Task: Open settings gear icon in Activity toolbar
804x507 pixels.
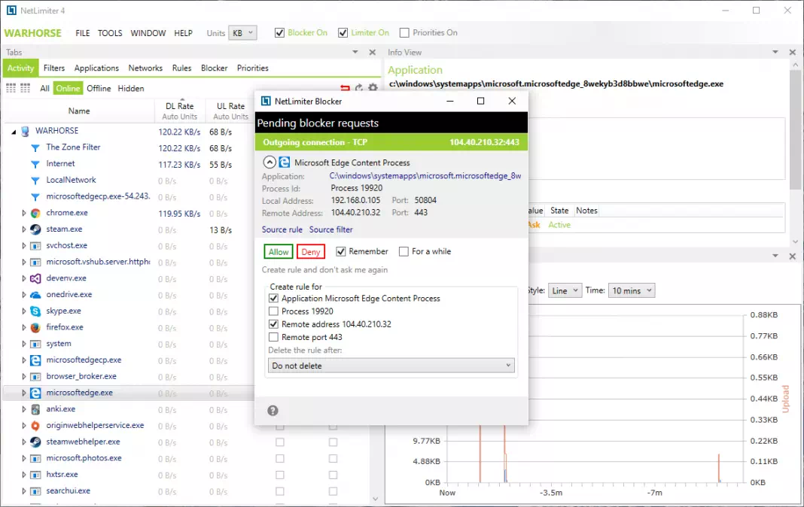Action: [x=373, y=87]
